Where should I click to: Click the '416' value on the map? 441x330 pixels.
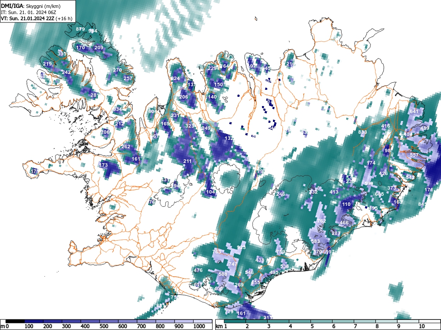[x=385, y=126]
